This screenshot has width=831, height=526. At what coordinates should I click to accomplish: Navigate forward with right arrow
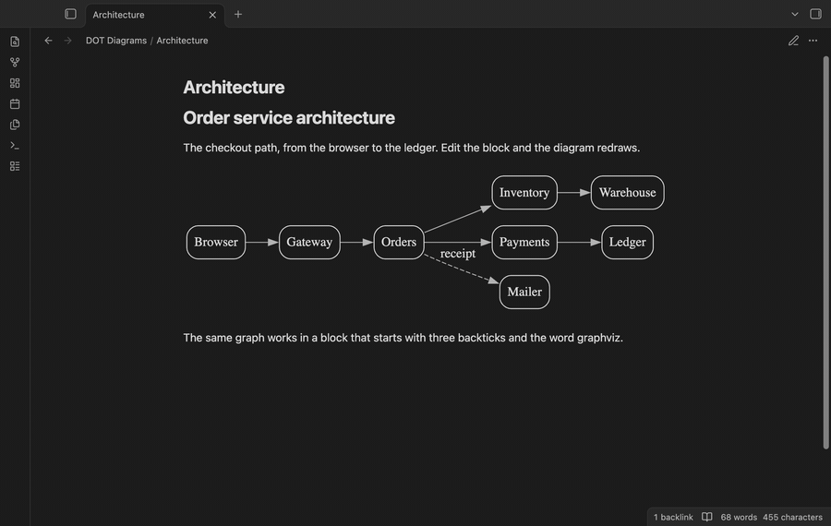coord(67,41)
